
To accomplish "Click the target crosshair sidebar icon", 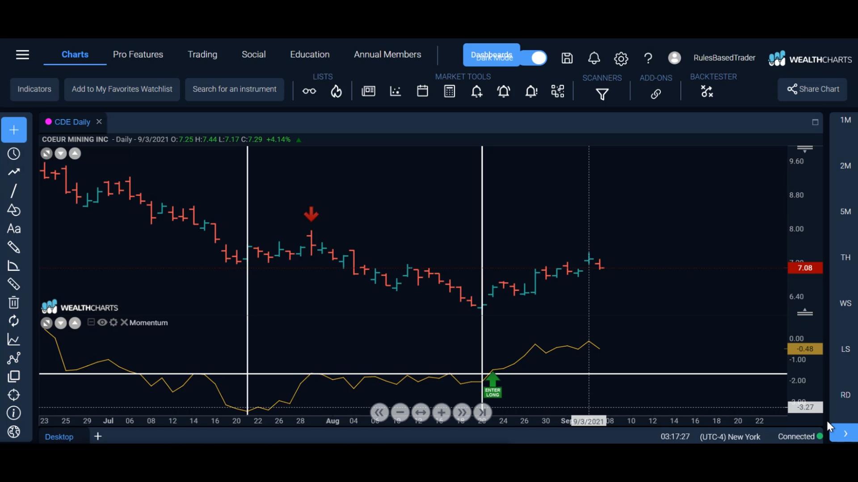I will pos(14,395).
